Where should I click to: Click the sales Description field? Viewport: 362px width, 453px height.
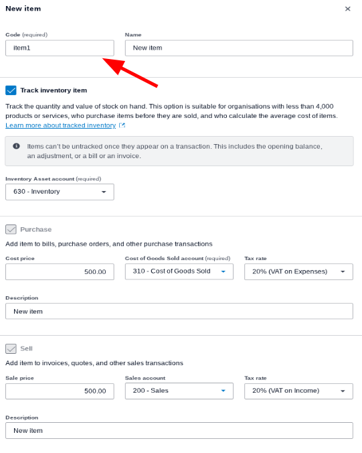click(x=179, y=430)
